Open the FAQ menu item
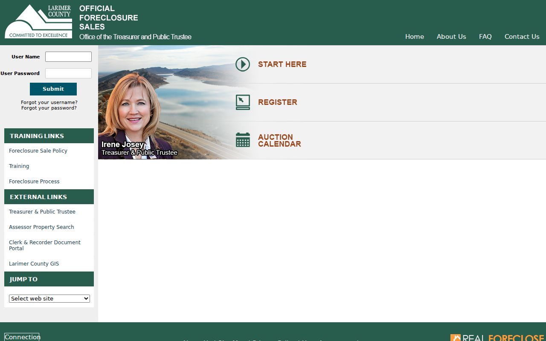546x341 pixels. (485, 37)
